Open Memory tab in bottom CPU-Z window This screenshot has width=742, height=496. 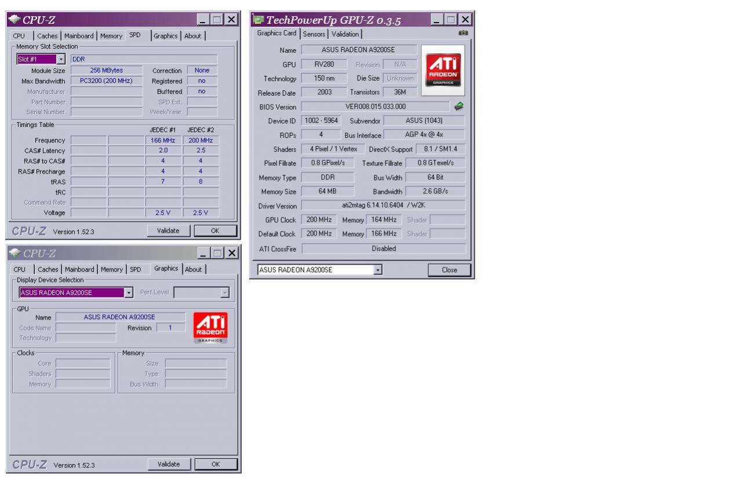pyautogui.click(x=112, y=269)
